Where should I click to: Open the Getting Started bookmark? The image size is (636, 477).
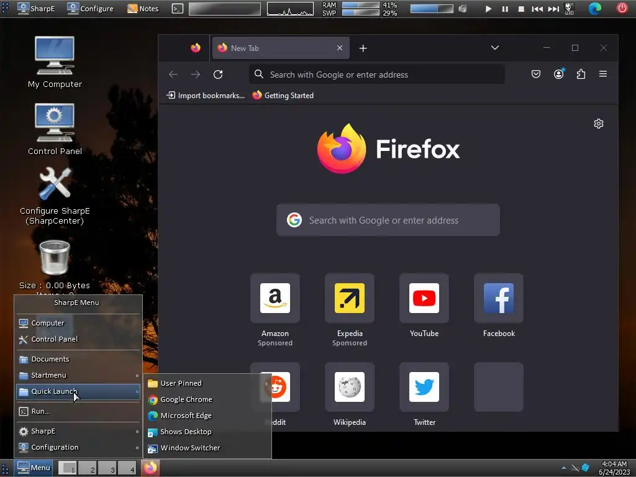(x=283, y=95)
